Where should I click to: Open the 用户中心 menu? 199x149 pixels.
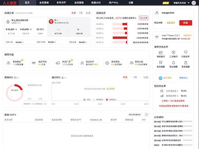click(114, 3)
